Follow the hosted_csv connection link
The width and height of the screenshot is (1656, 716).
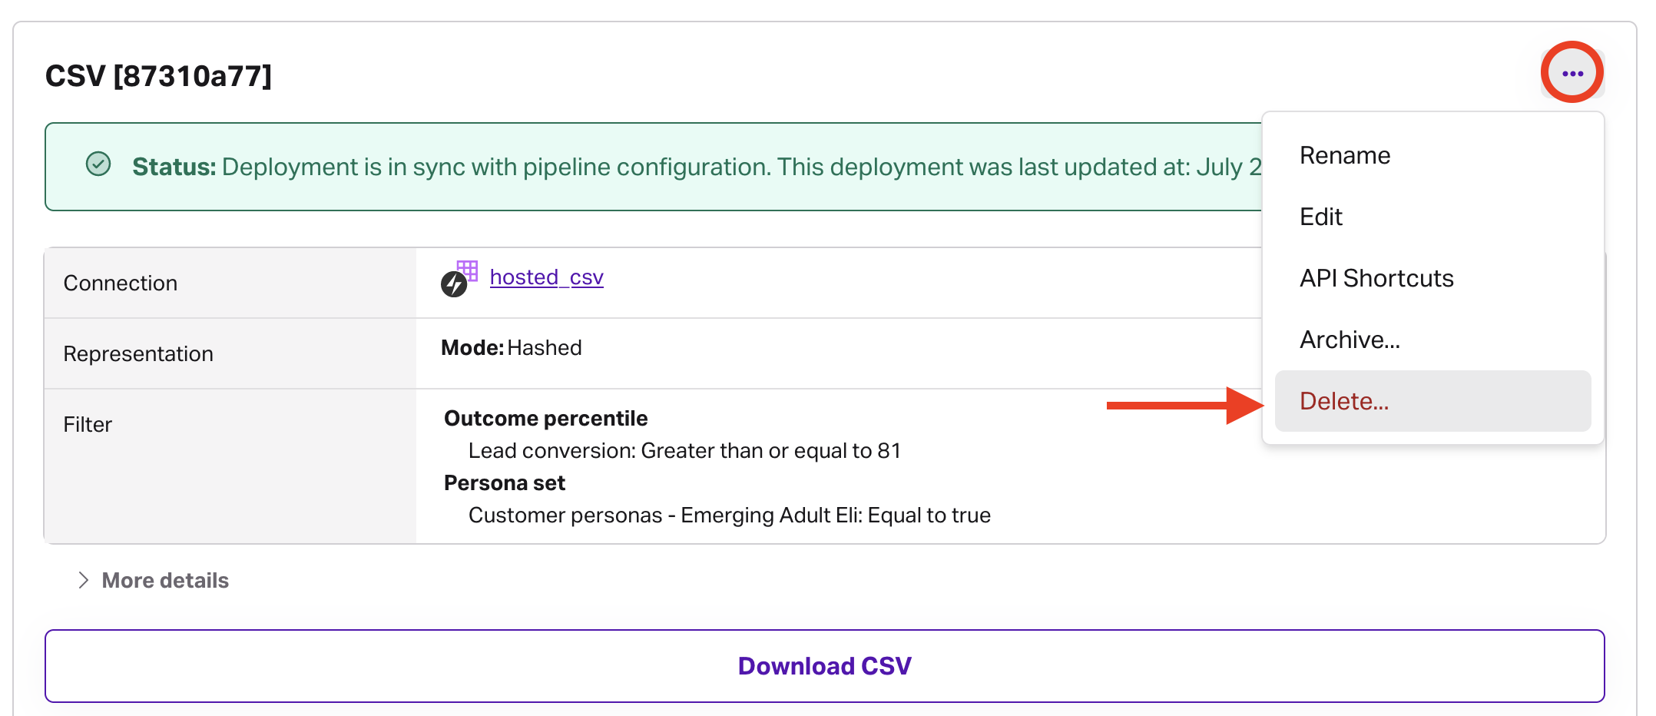click(x=546, y=277)
